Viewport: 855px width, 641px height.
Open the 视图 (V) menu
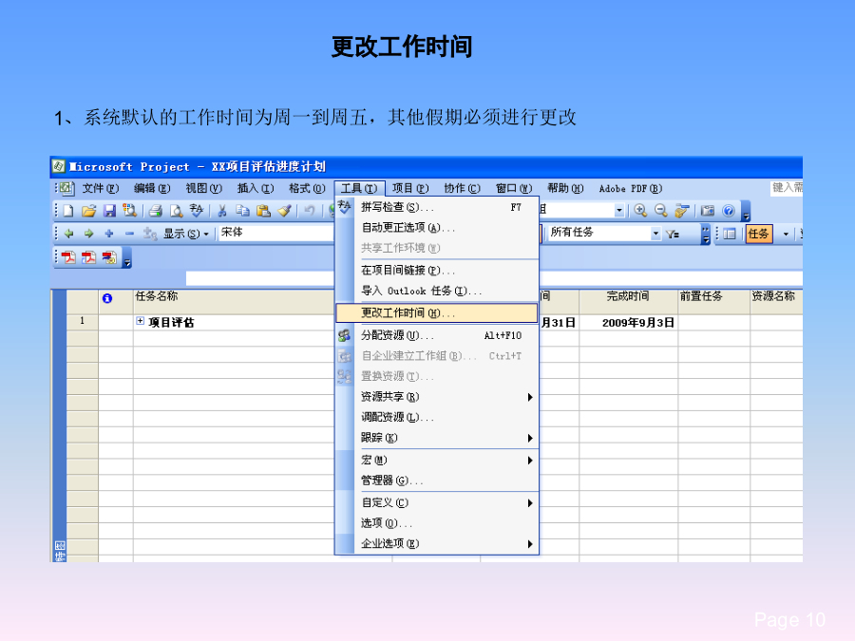coord(203,189)
